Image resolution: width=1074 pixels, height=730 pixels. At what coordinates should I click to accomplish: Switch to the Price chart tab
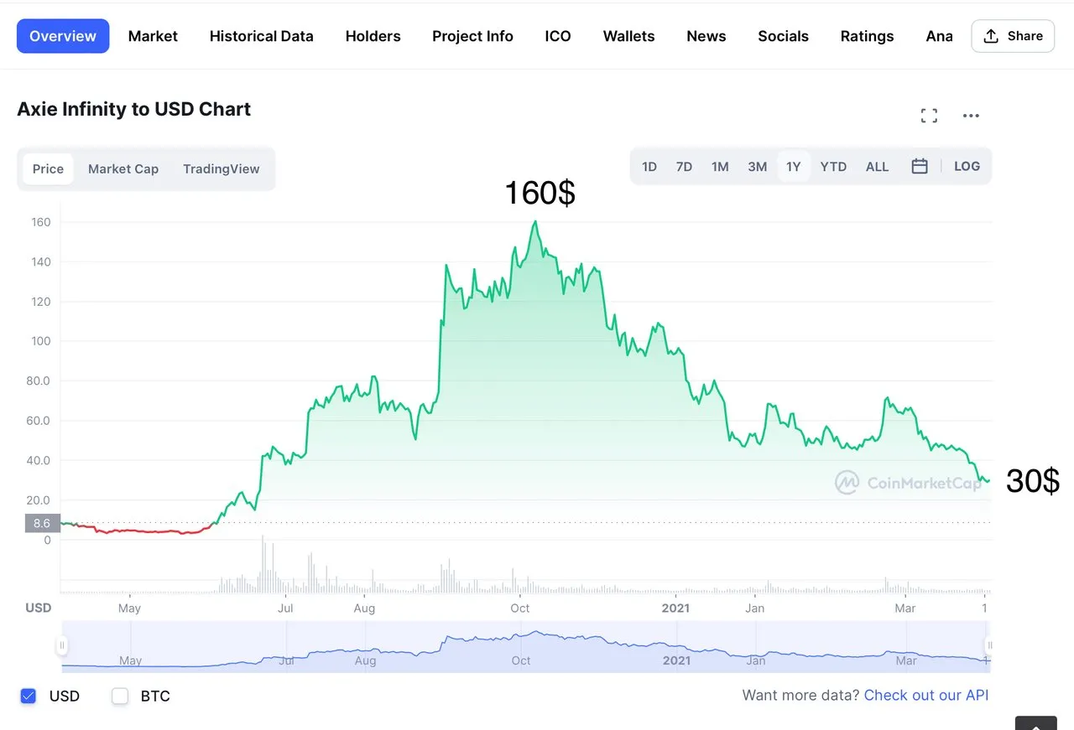click(x=48, y=168)
